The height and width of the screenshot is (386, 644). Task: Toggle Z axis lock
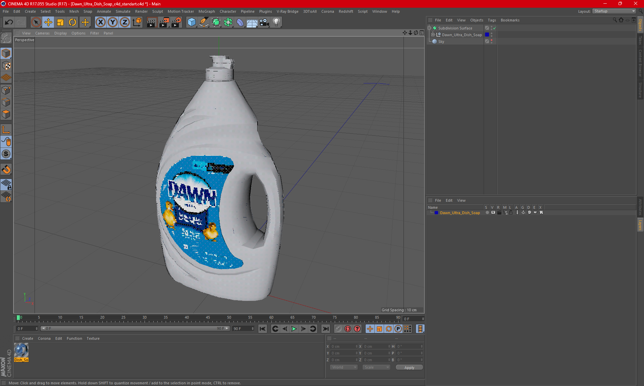pyautogui.click(x=125, y=22)
